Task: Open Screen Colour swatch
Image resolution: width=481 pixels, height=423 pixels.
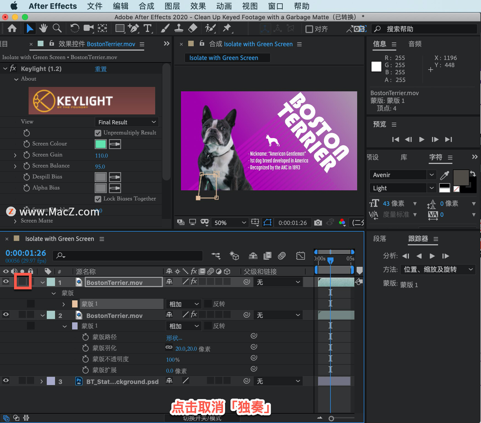Action: click(x=101, y=144)
